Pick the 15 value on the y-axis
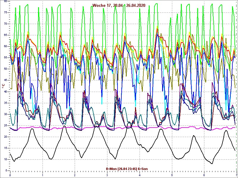 coord(5,148)
